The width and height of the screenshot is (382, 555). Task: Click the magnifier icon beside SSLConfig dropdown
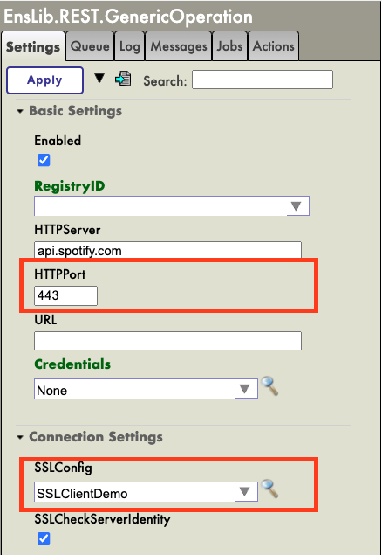pos(269,489)
